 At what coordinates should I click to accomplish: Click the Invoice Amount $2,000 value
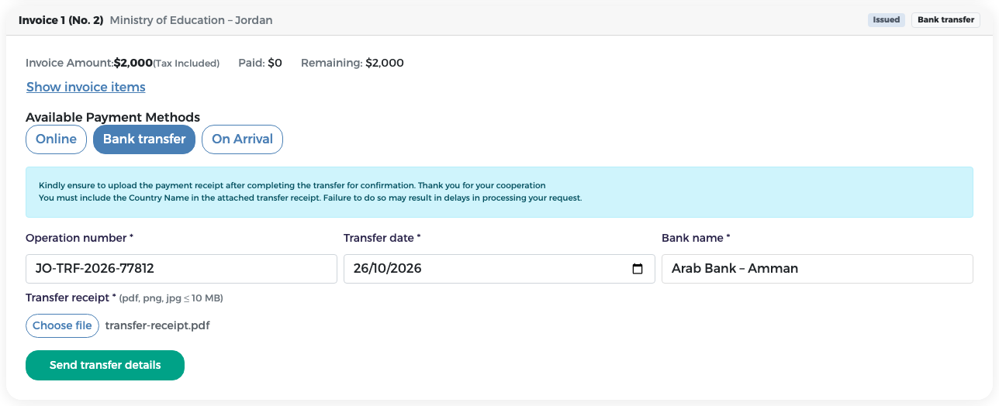[133, 63]
